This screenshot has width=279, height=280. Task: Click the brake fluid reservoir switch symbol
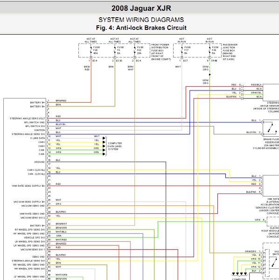[271, 127]
